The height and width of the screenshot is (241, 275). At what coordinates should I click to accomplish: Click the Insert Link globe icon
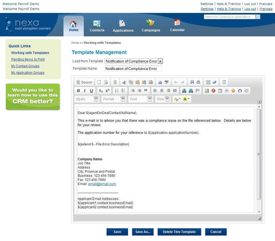(184, 91)
